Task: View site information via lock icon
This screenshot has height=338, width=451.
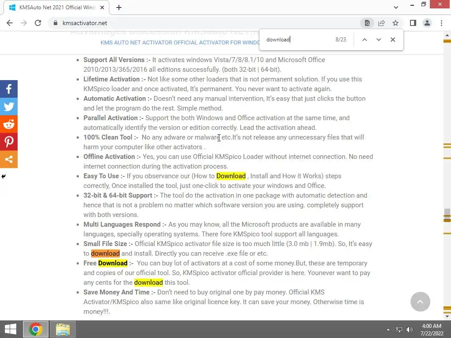Action: pos(55,23)
